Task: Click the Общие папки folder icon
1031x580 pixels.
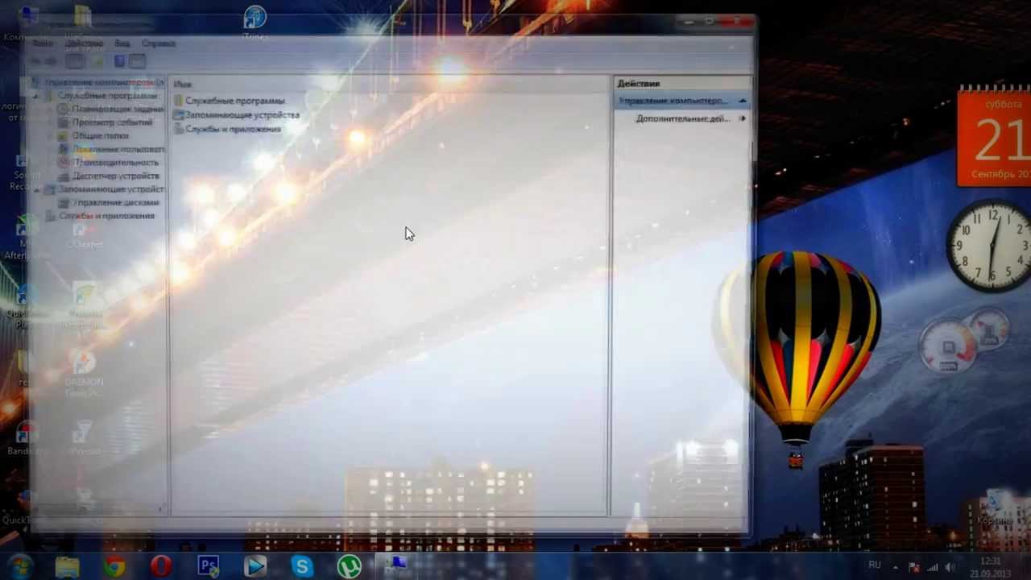Action: click(64, 135)
